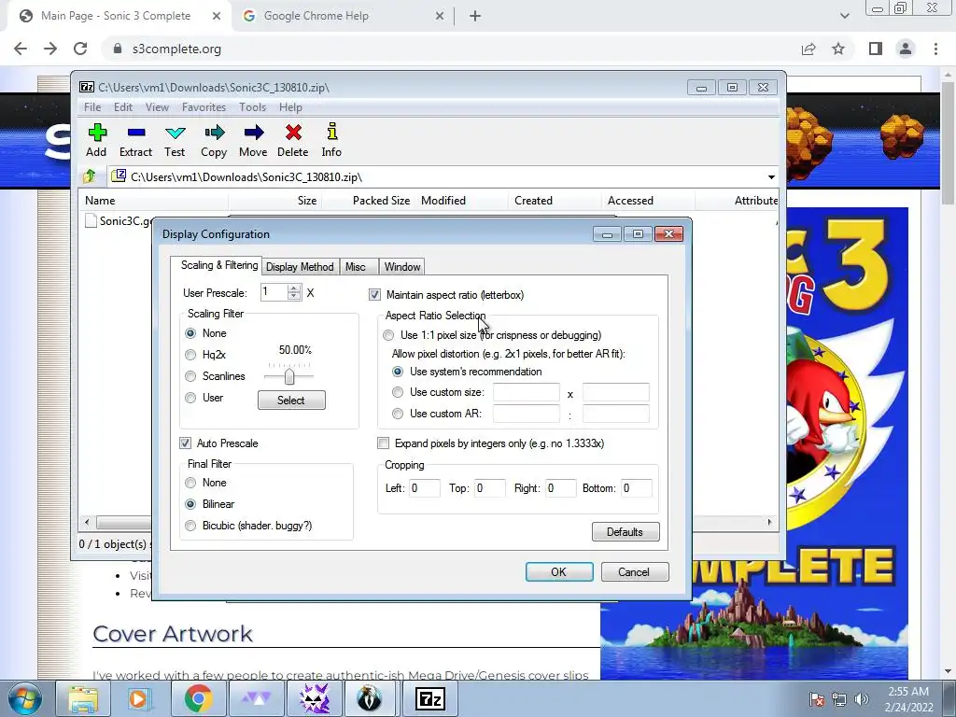
Task: Open 7-Zip Tools menu
Action: [252, 107]
